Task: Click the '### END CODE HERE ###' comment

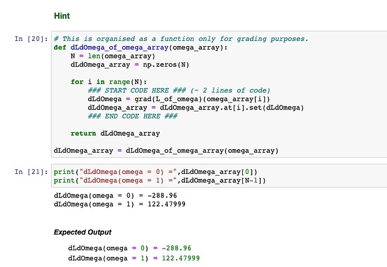Action: pos(133,116)
